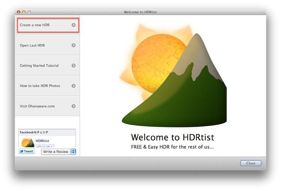281x191 pixels.
Task: Click the Welcome to HDRtist window title
Action: pyautogui.click(x=140, y=12)
